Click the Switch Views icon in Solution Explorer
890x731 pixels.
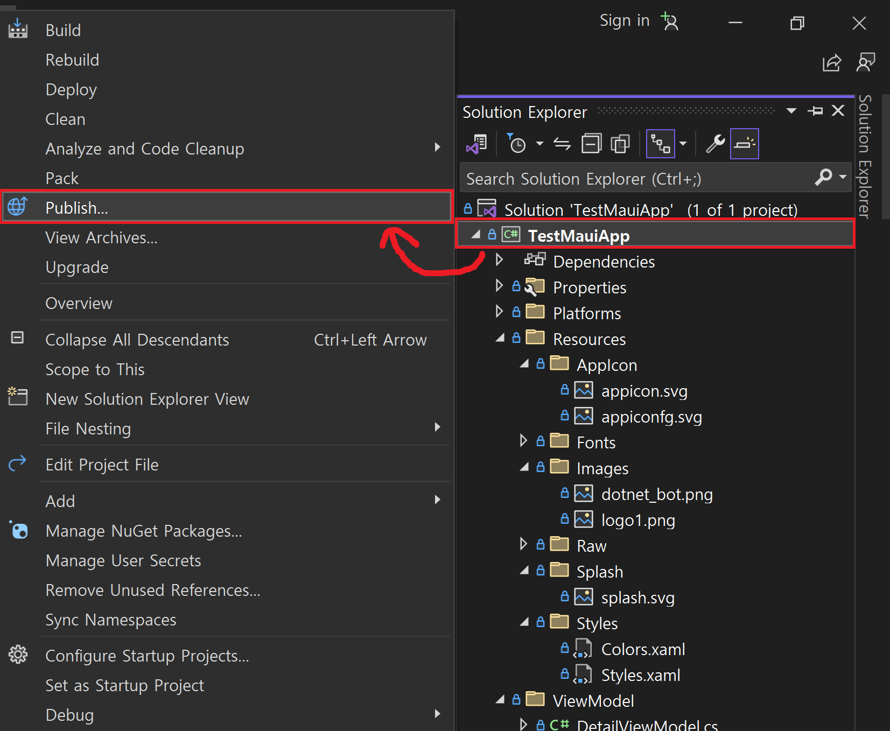coord(476,144)
